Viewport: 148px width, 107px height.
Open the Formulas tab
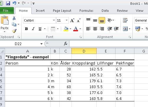pos(86,11)
